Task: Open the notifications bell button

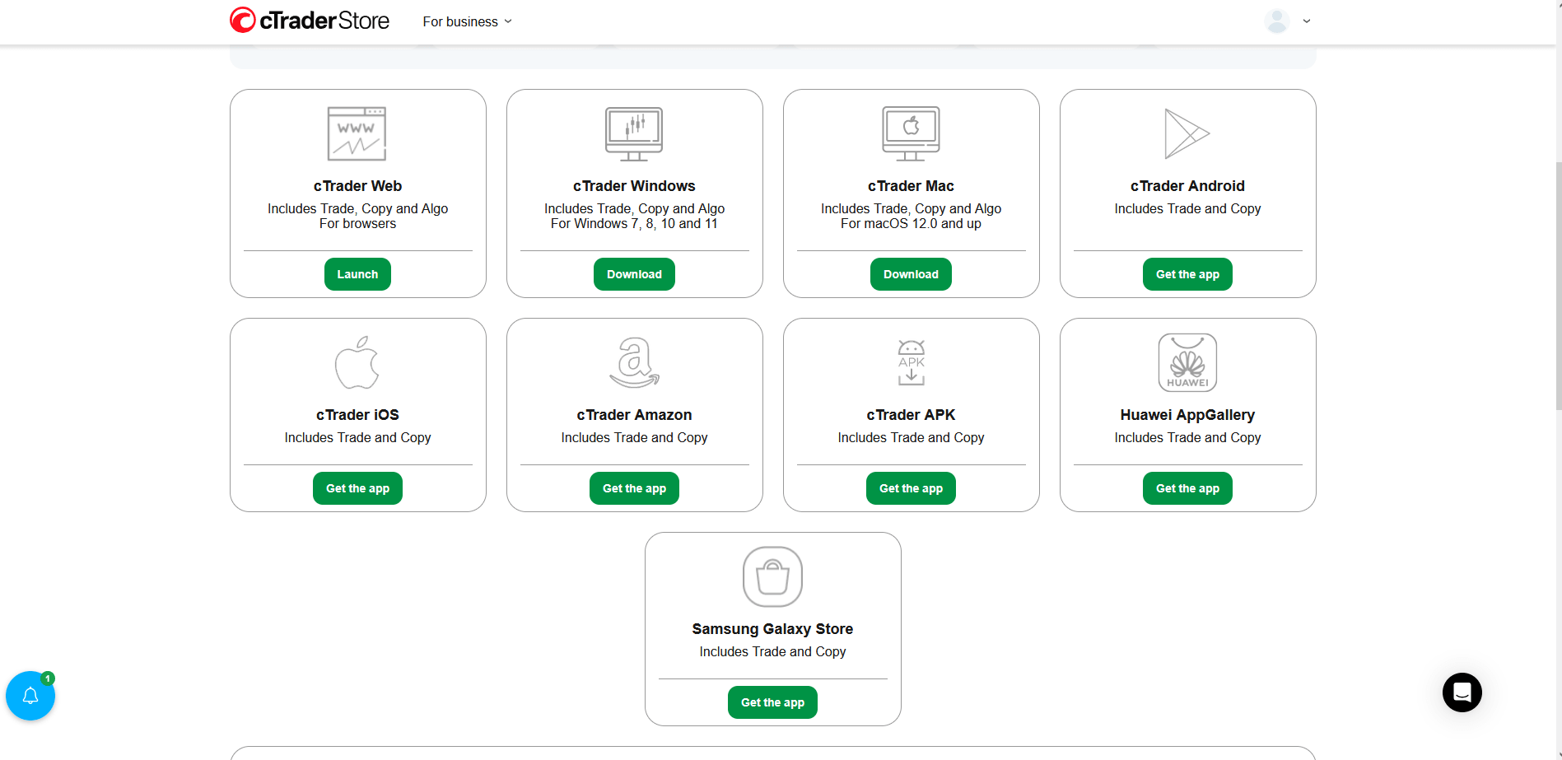Action: (x=30, y=696)
